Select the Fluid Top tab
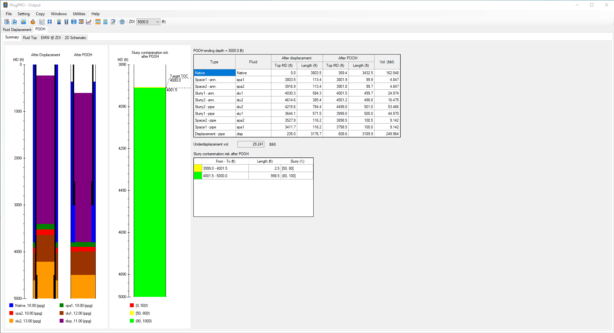This screenshot has width=614, height=333. point(30,38)
